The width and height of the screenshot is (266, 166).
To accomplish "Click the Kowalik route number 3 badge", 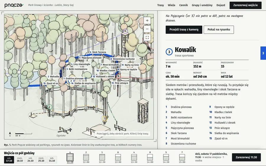I will point(169,52).
